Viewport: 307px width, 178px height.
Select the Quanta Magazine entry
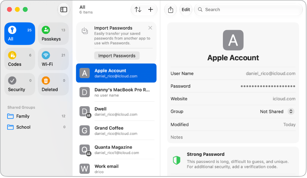[x=116, y=150]
